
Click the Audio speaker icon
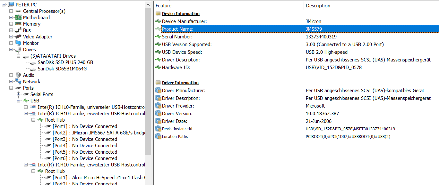[x=18, y=75]
